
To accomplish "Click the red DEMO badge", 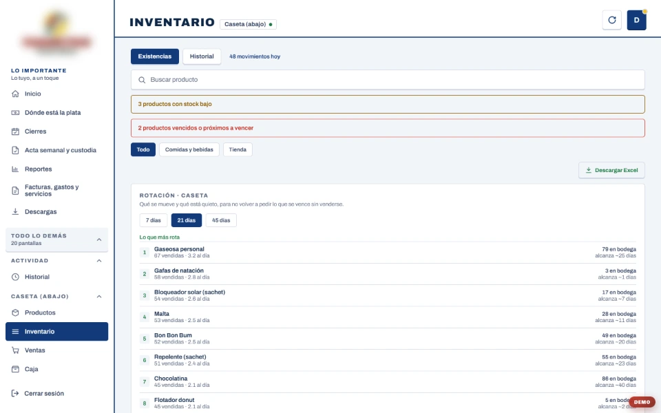I will 642,402.
